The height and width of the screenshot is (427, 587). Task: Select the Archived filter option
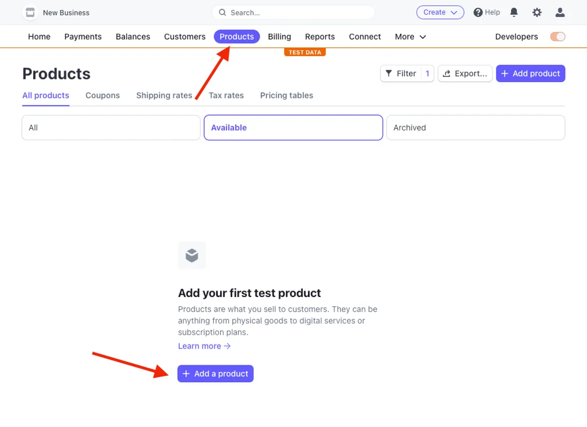475,127
